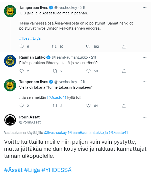Open more options on first Ilves tweet
Screen dimensions: 152x175
[x=144, y=8]
